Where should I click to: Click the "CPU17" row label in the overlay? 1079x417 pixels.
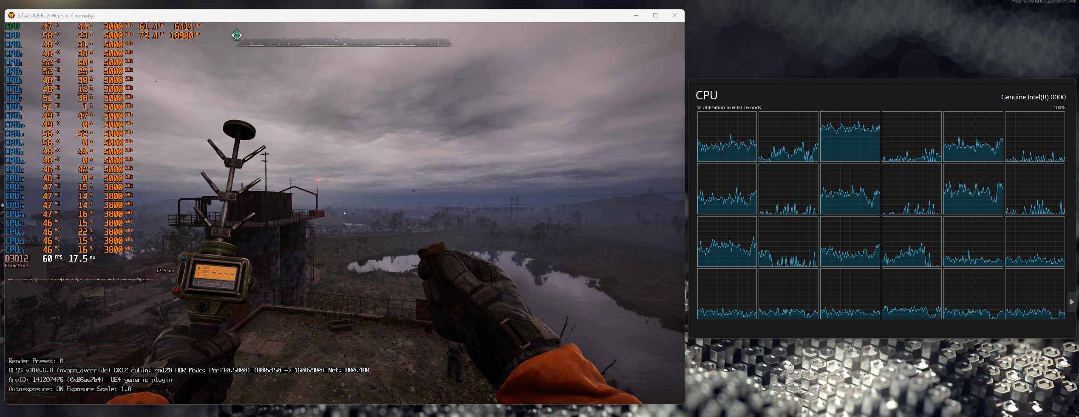click(15, 187)
